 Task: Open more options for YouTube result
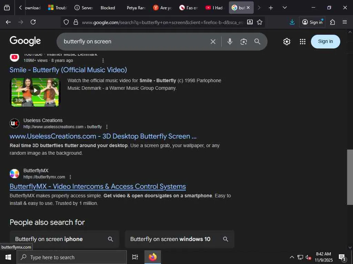point(103,60)
